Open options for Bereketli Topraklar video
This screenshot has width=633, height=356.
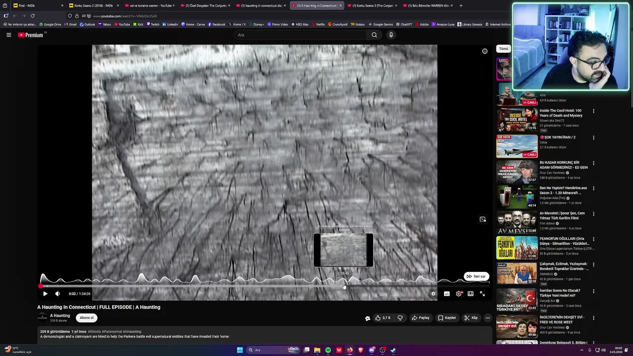point(593,264)
